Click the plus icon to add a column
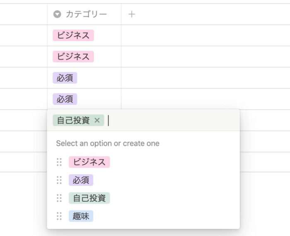 [x=132, y=14]
